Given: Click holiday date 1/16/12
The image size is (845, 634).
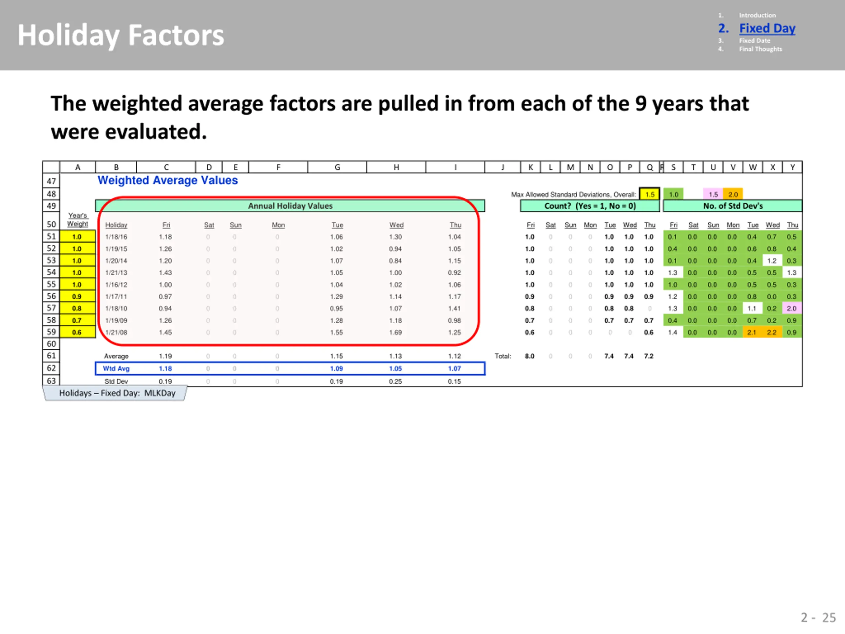Looking at the screenshot, I should click(116, 285).
